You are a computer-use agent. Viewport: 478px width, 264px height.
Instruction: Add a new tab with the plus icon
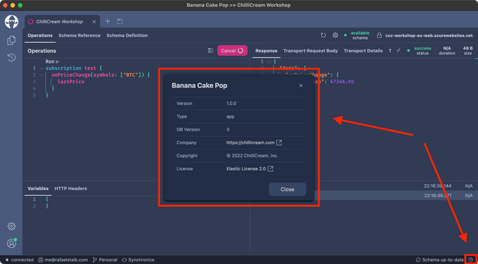pyautogui.click(x=108, y=22)
